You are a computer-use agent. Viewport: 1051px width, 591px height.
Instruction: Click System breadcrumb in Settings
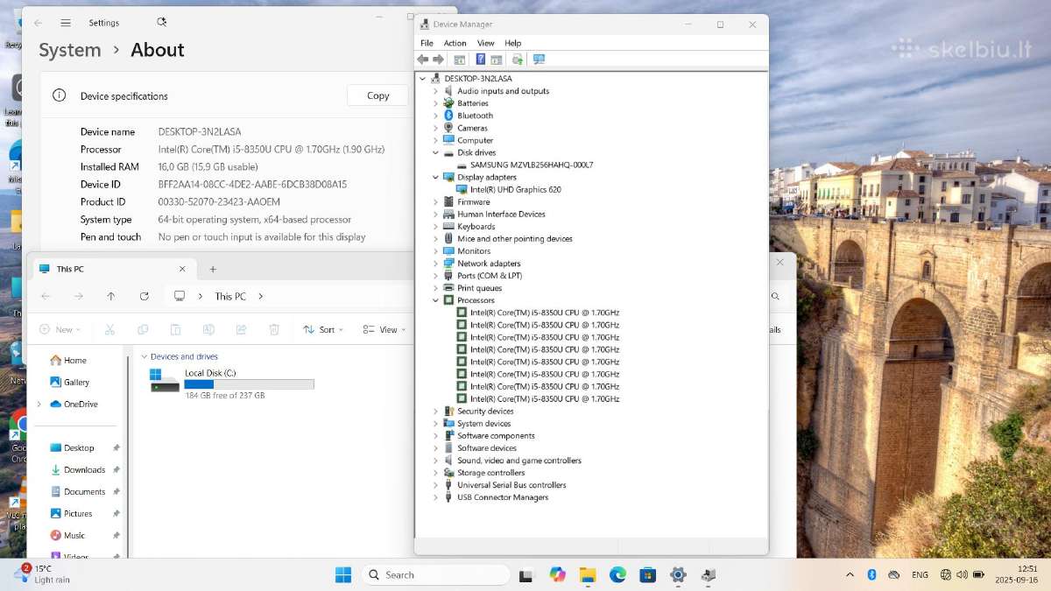[70, 50]
